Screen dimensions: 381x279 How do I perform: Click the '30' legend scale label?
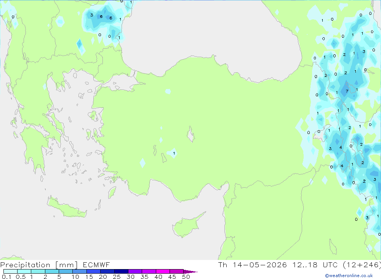131,277
